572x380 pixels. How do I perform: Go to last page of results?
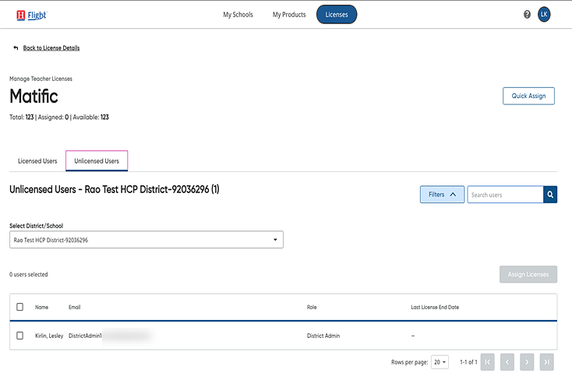tap(546, 362)
